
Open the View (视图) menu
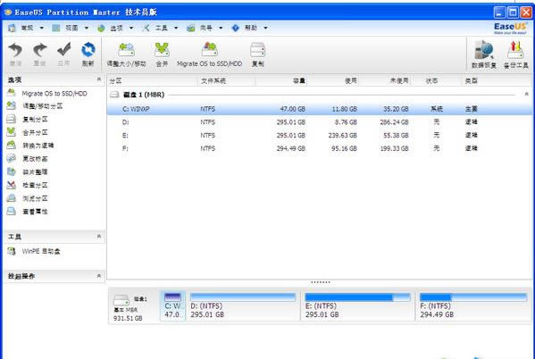[71, 28]
